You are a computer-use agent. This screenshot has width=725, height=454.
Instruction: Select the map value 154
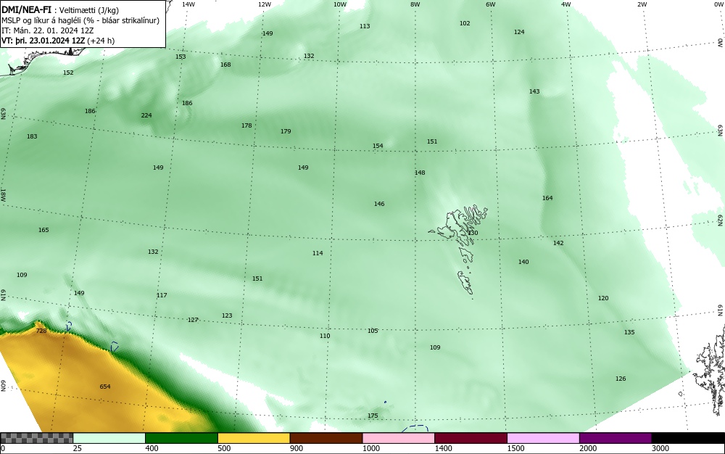tap(378, 146)
